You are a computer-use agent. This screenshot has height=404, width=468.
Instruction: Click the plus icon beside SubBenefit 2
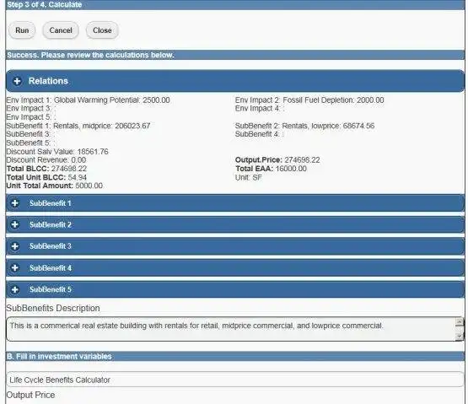(x=15, y=224)
